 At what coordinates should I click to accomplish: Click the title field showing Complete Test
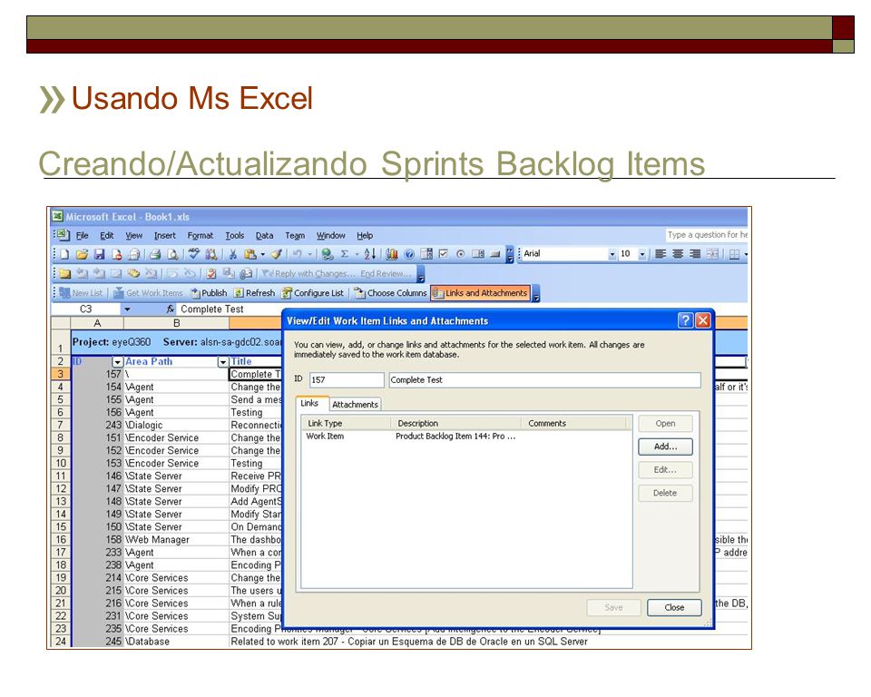point(544,379)
